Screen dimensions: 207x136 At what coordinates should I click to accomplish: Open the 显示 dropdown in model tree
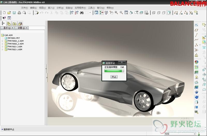pos(7,28)
